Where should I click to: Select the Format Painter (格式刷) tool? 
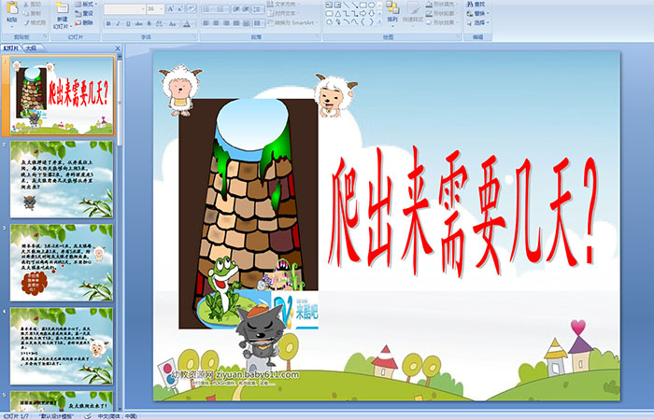pos(35,22)
